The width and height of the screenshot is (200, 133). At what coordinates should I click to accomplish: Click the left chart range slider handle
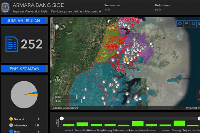[x=62, y=119]
